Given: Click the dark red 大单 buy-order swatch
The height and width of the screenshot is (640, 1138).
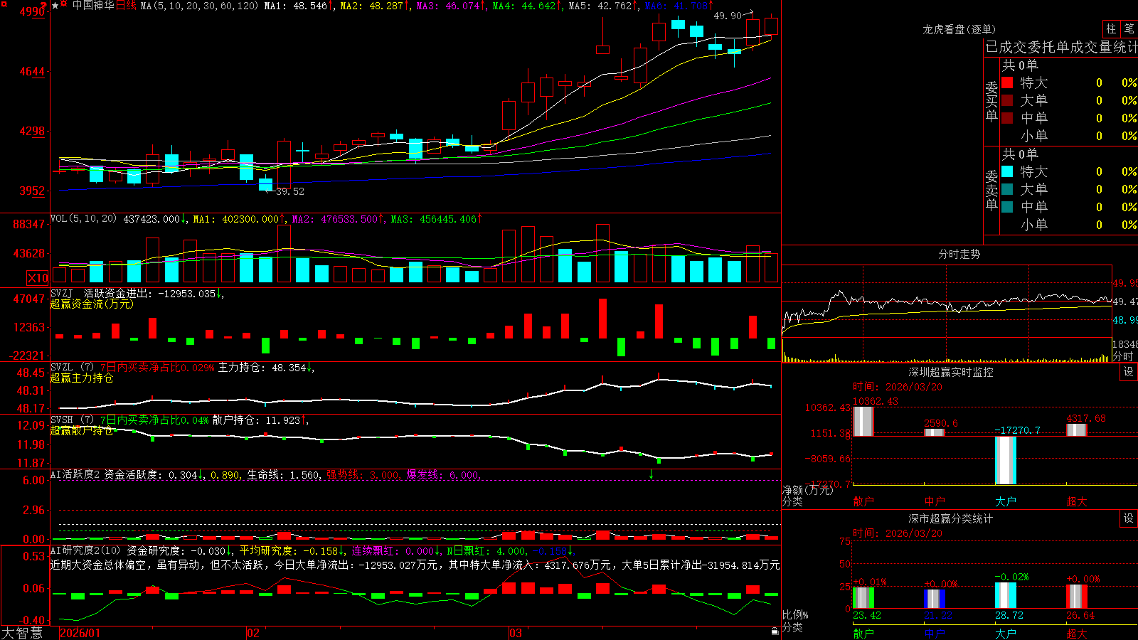Looking at the screenshot, I should point(1007,100).
